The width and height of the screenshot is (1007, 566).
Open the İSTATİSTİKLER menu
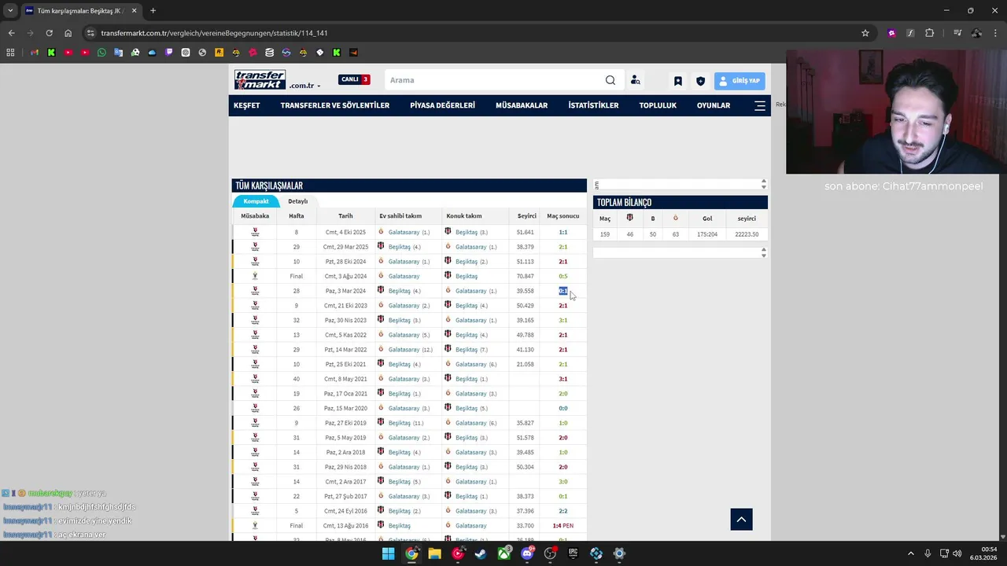point(593,105)
